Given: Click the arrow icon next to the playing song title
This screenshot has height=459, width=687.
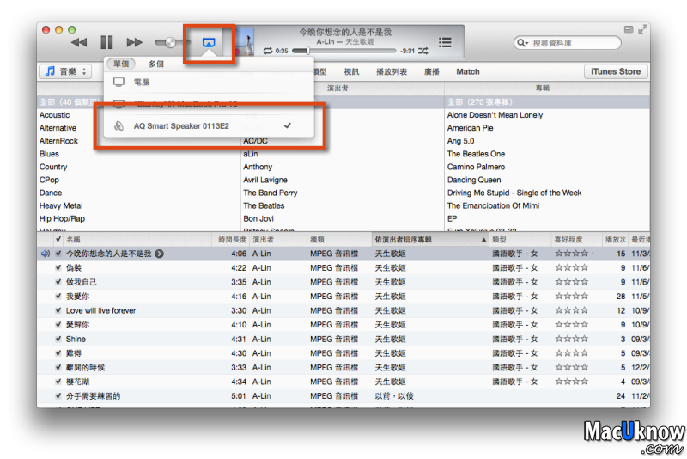Looking at the screenshot, I should coord(159,254).
